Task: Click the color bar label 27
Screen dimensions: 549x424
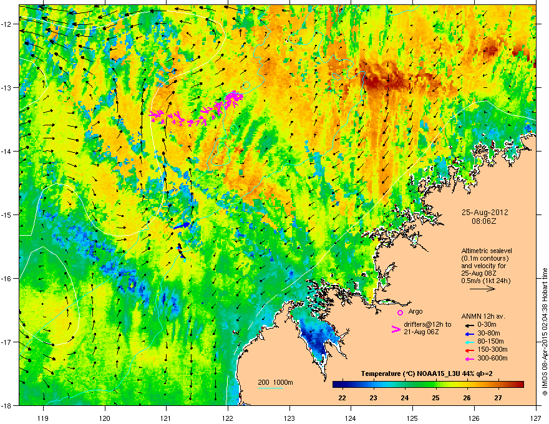Action: pos(498,398)
